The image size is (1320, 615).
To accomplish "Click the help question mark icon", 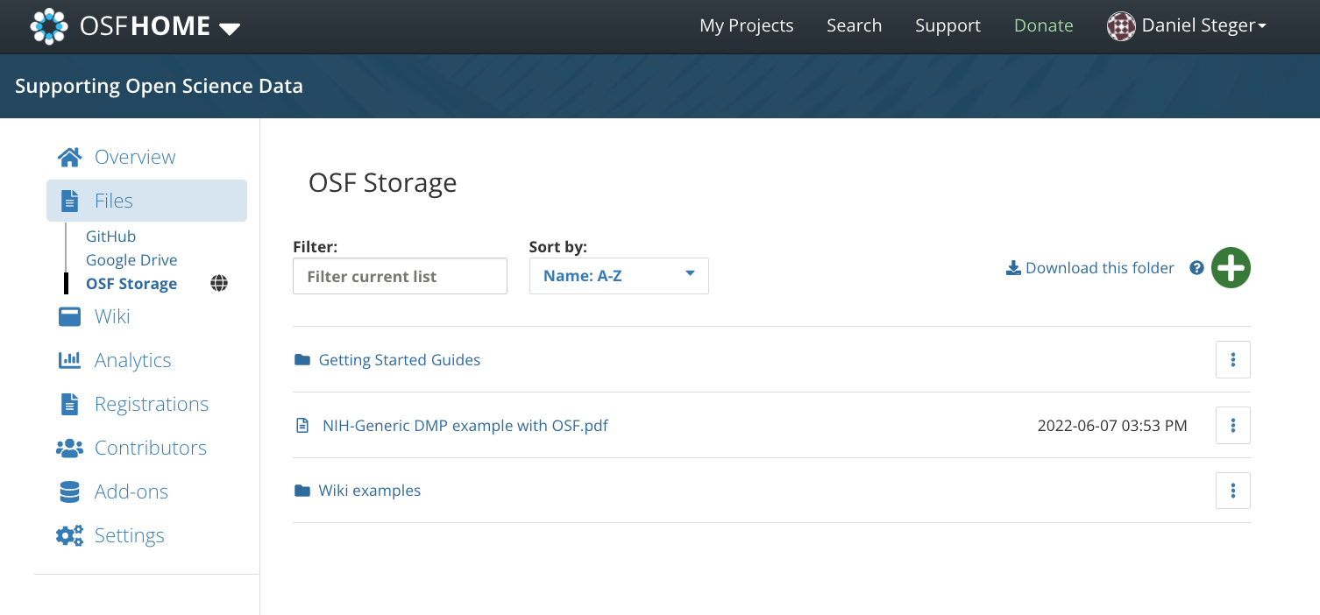I will tap(1196, 268).
